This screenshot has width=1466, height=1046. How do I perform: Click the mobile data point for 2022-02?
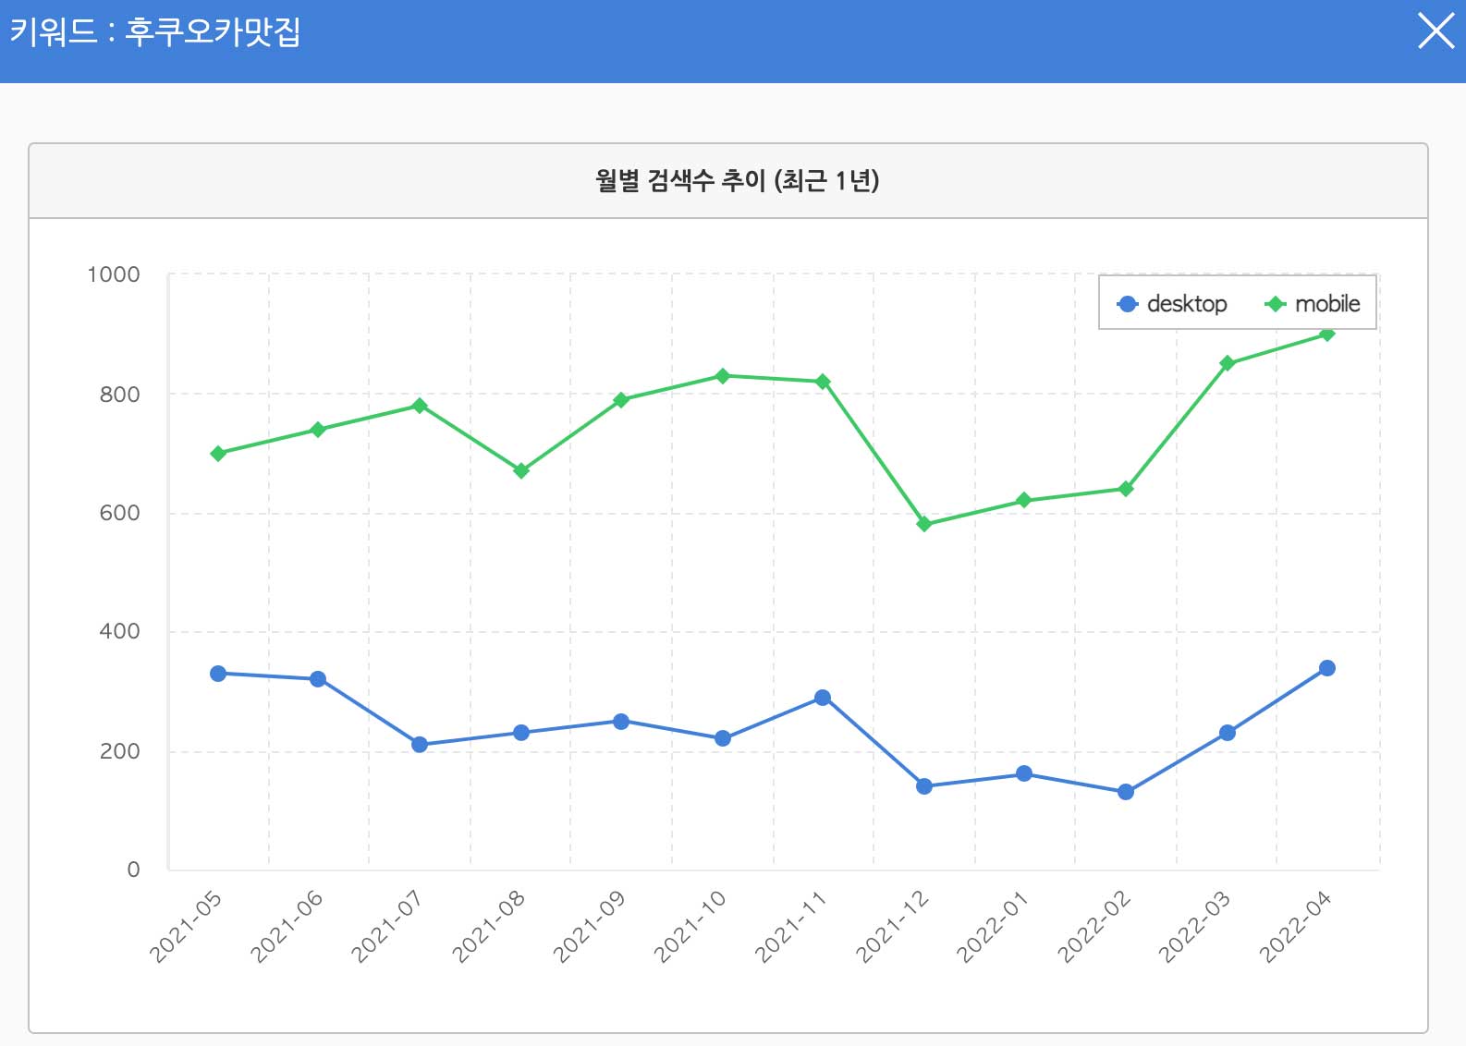tap(1126, 489)
